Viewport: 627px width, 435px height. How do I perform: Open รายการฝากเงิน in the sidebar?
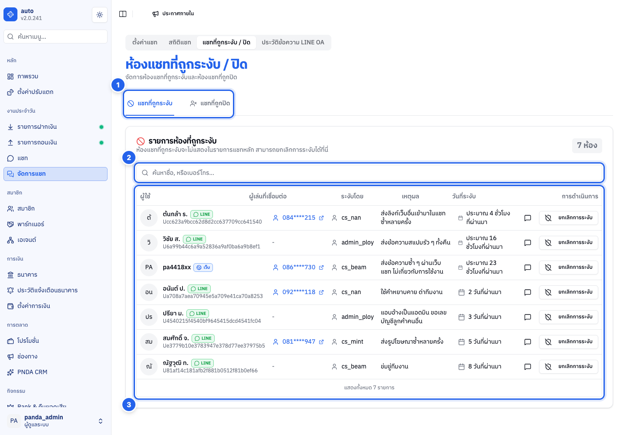[55, 127]
